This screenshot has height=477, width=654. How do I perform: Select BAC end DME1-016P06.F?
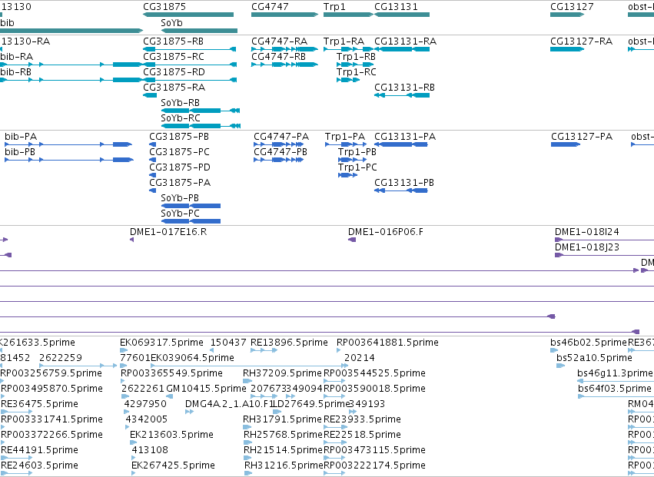click(386, 232)
